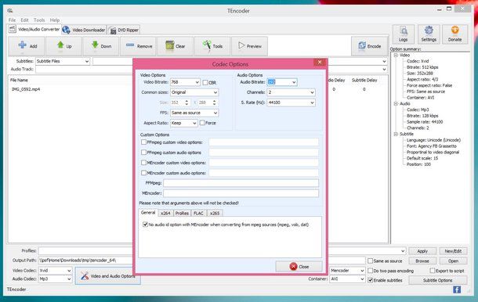Open the Facebook icon in status bar
The height and width of the screenshot is (302, 478).
click(x=457, y=289)
